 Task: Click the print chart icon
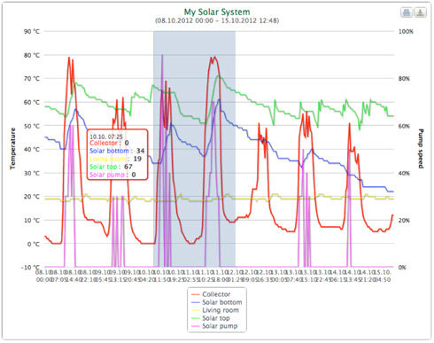pos(407,12)
